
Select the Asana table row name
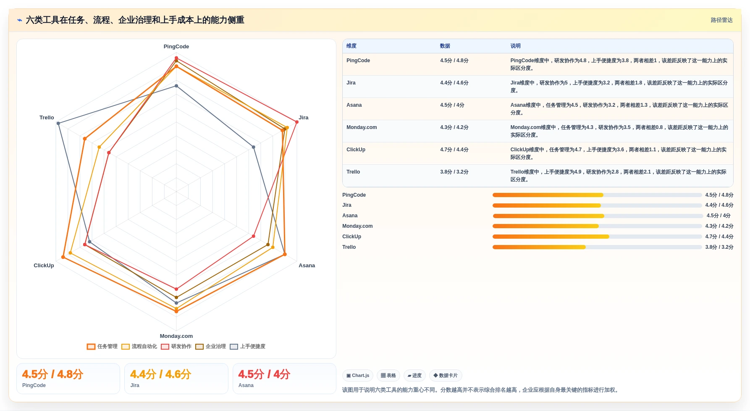click(x=354, y=105)
